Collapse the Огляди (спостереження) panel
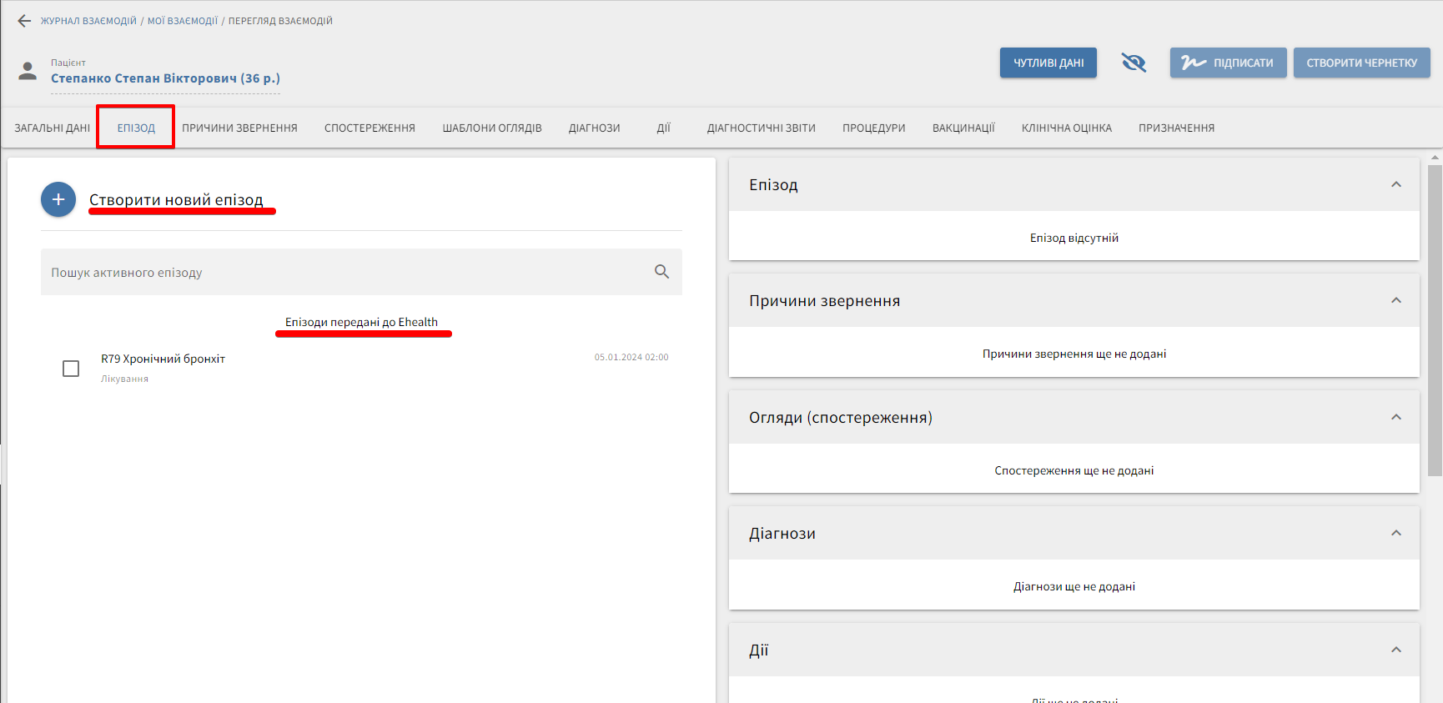Image resolution: width=1443 pixels, height=703 pixels. pos(1395,417)
